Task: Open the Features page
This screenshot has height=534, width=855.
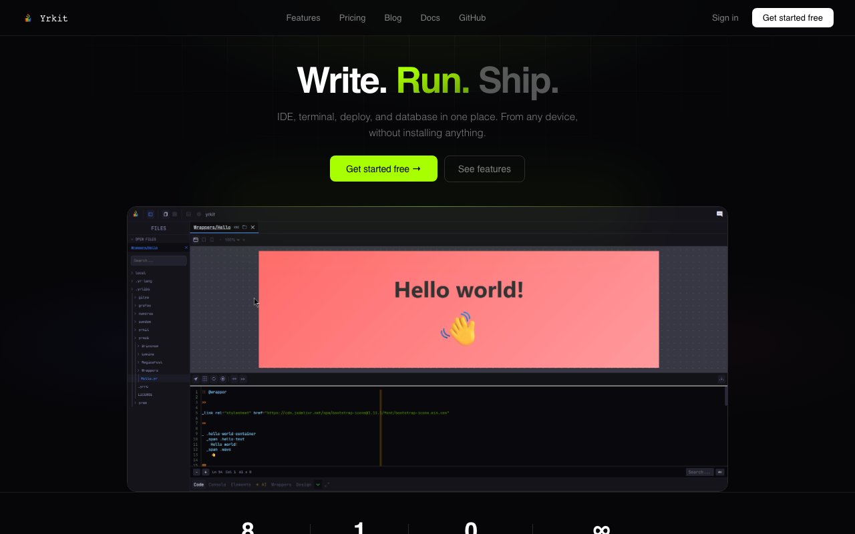Action: (303, 18)
